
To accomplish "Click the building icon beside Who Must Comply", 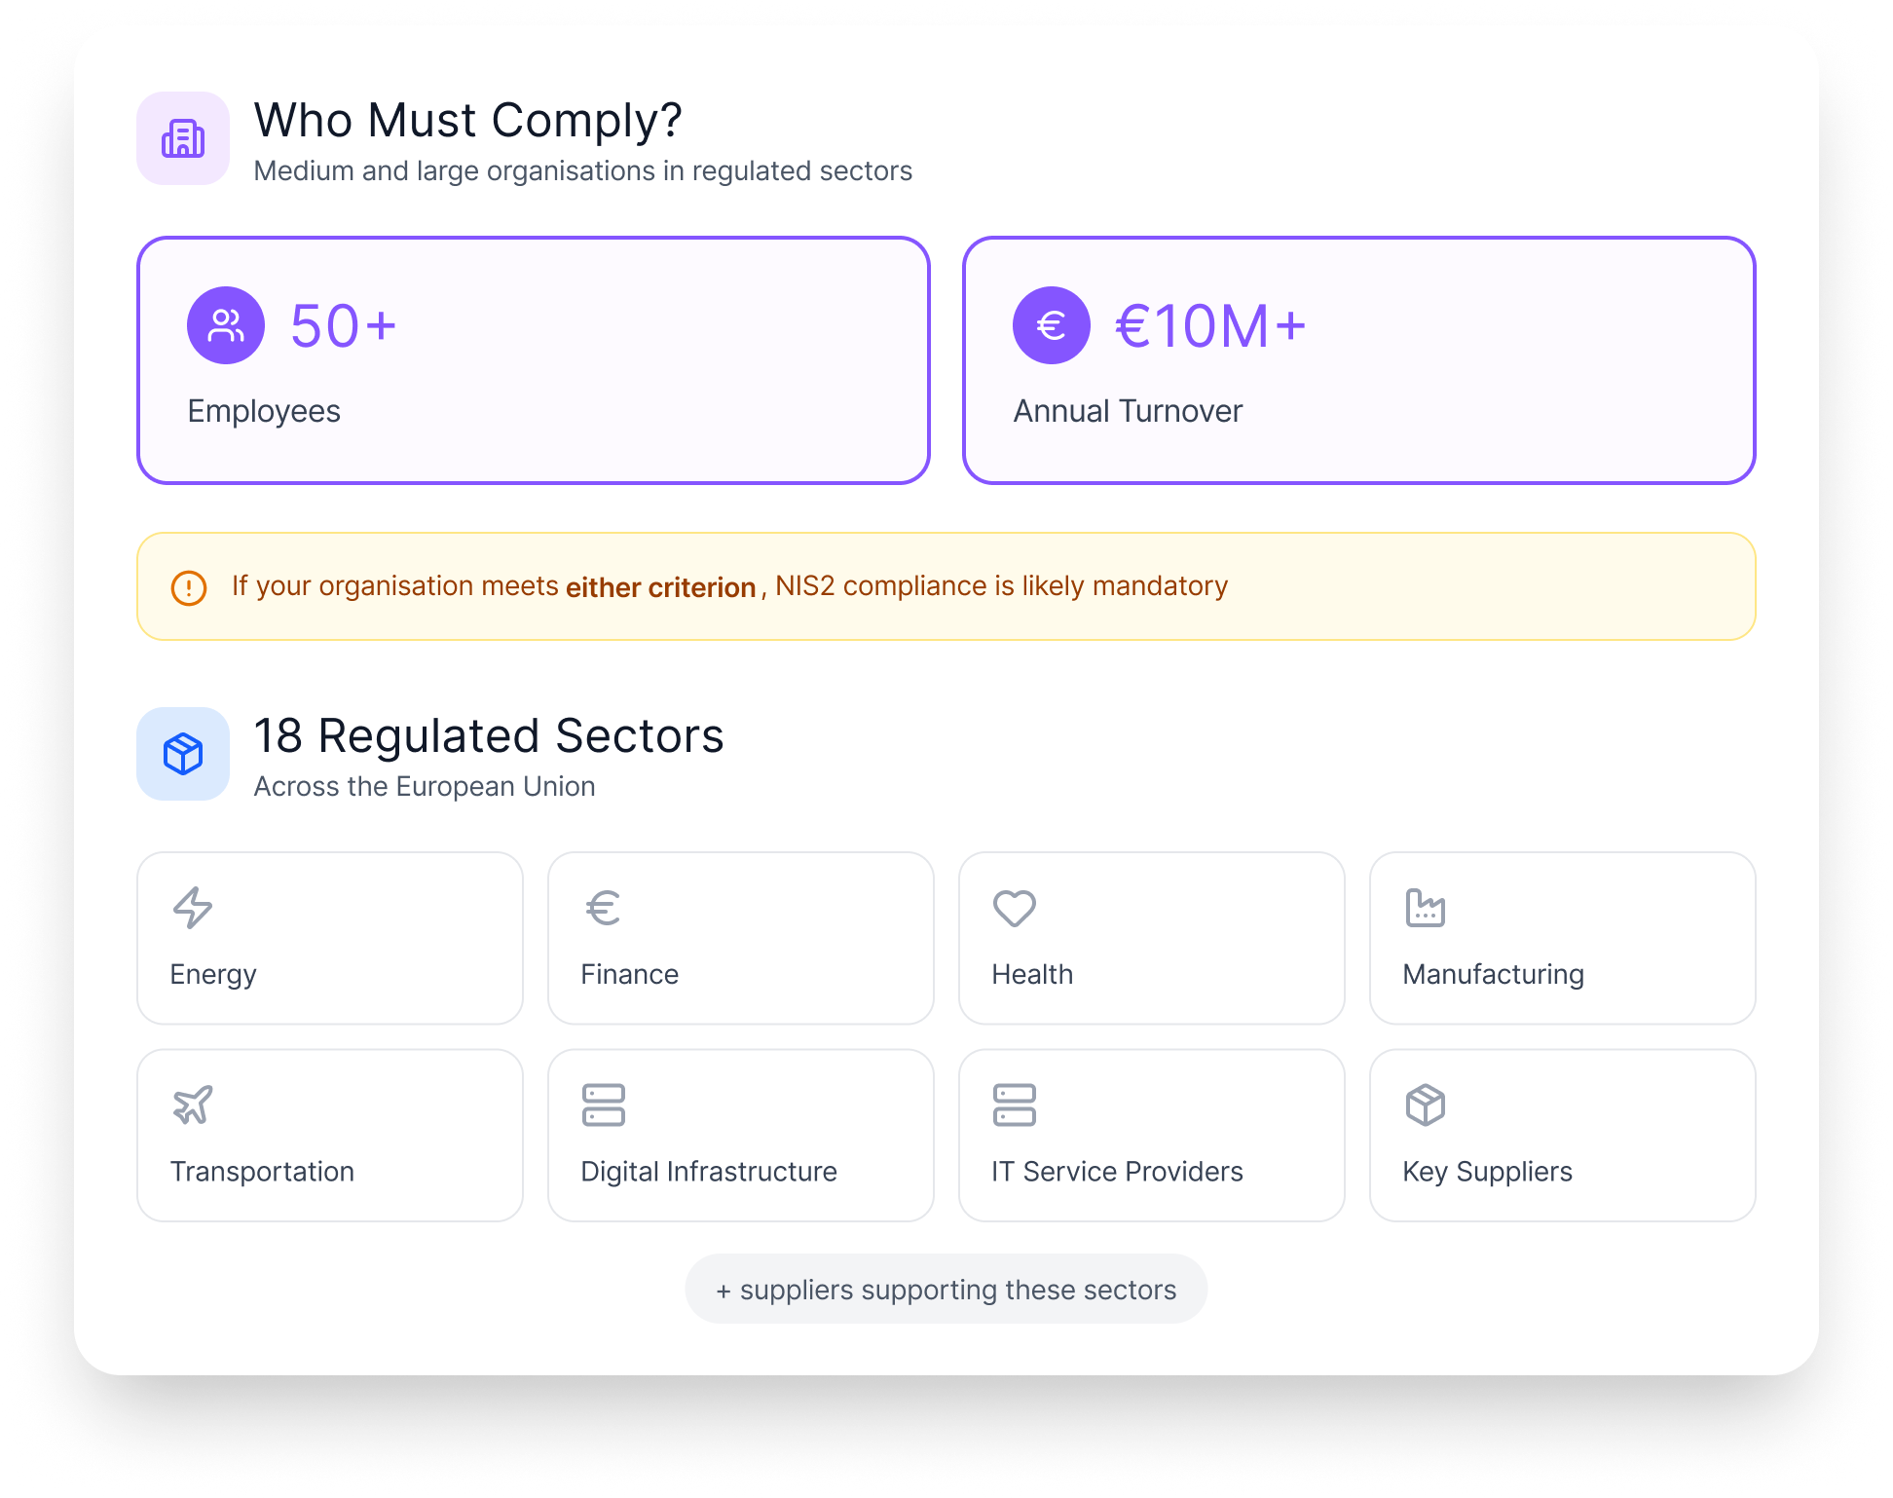I will click(183, 138).
